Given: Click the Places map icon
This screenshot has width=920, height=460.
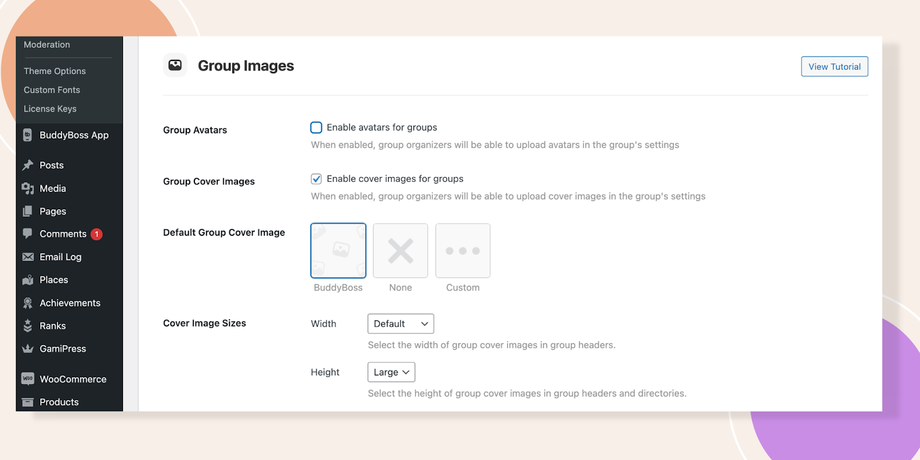Looking at the screenshot, I should click(x=28, y=280).
